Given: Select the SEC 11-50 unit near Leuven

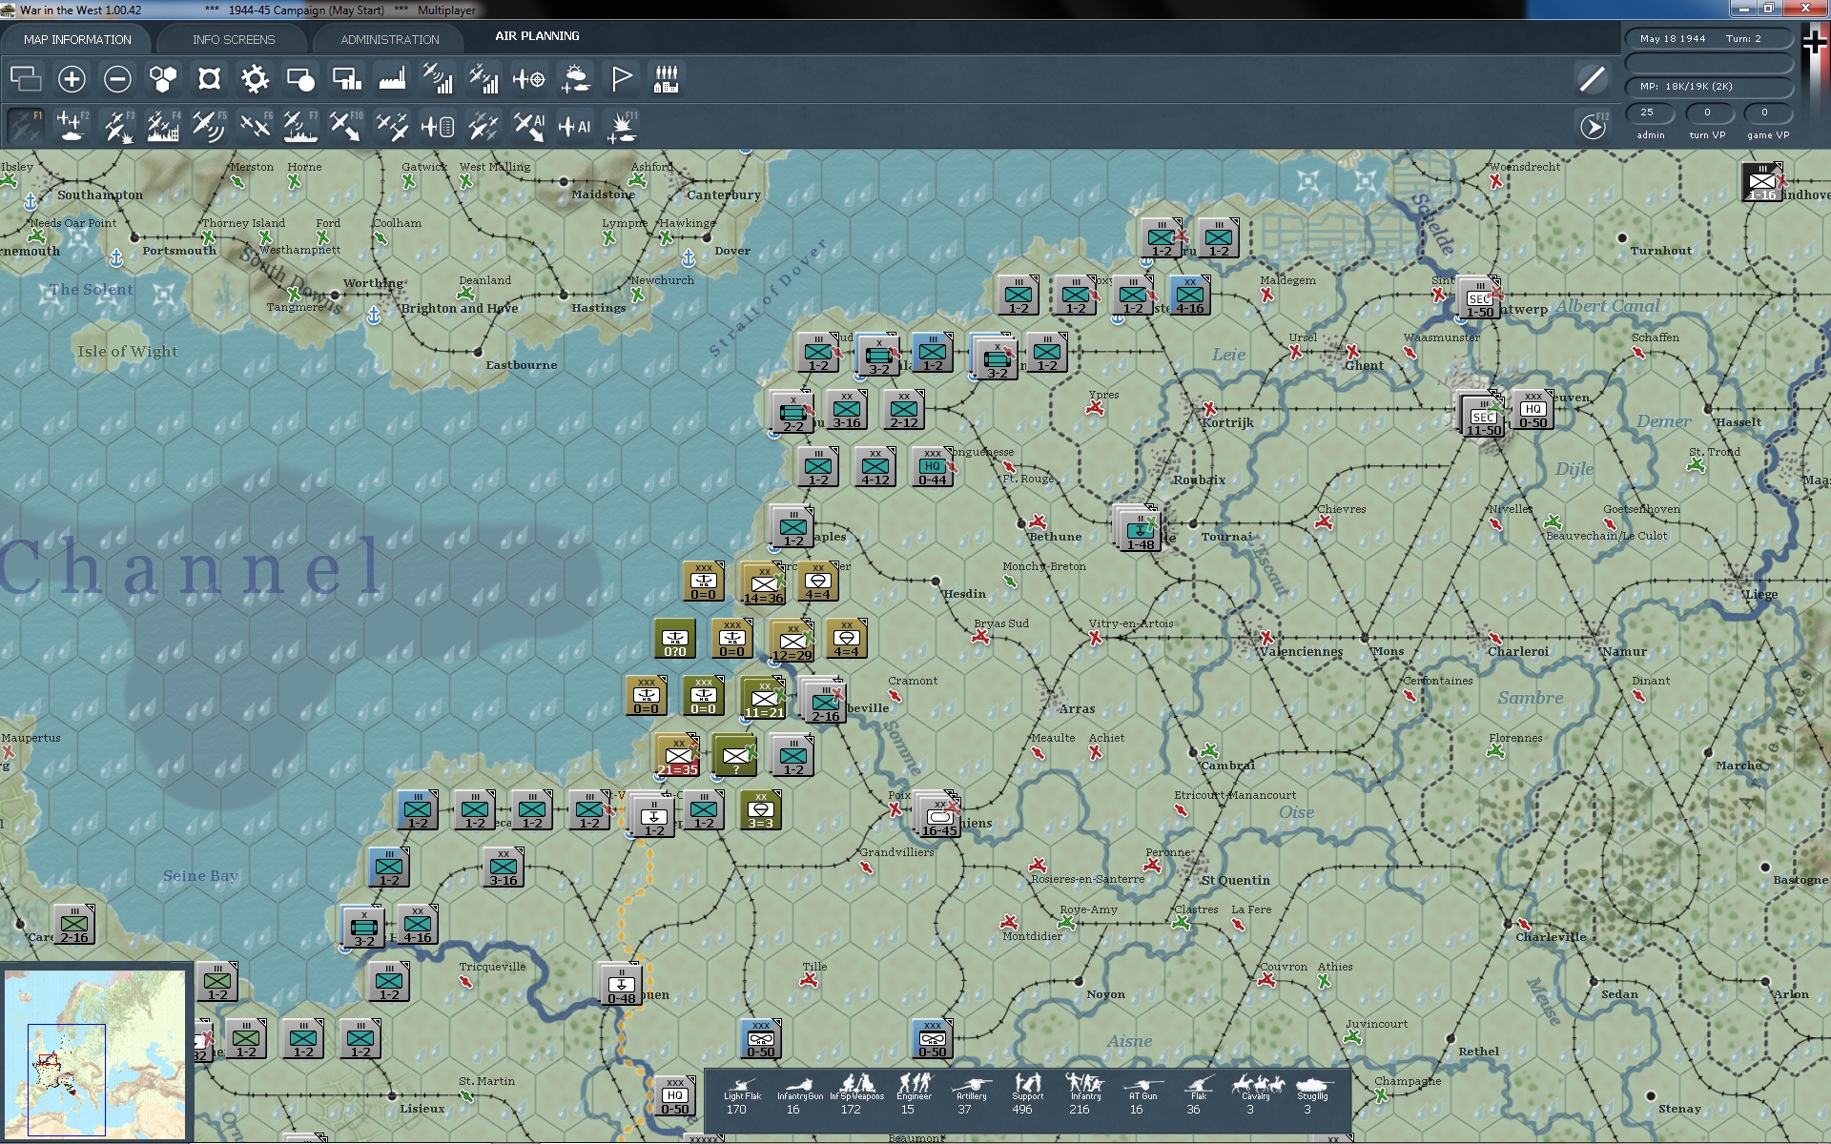Looking at the screenshot, I should point(1482,415).
